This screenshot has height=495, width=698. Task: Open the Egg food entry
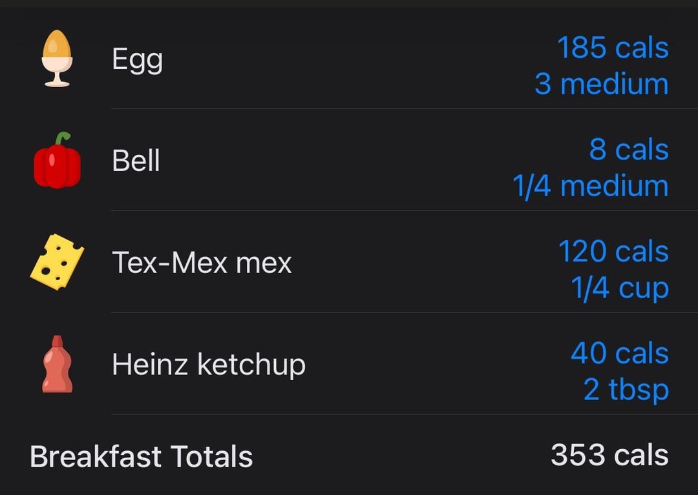click(137, 59)
